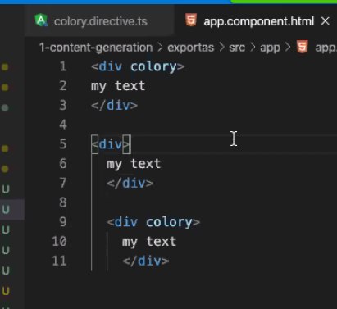337x309 pixels.
Task: Click the closing </div> on line 7
Action: click(130, 184)
